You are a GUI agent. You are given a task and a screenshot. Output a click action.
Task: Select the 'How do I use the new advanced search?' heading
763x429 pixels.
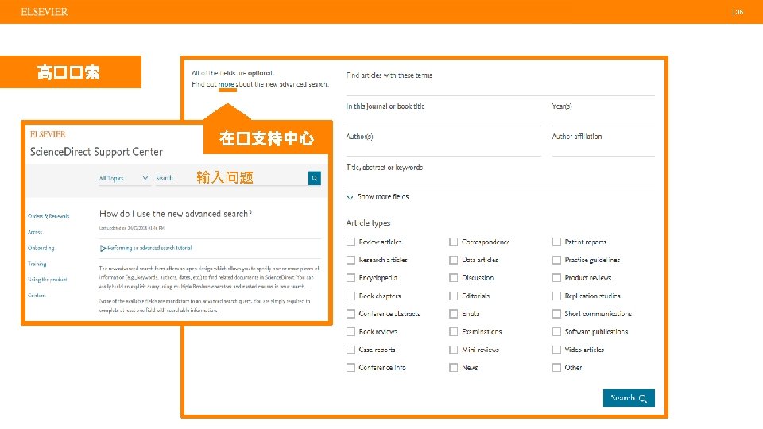pos(176,214)
